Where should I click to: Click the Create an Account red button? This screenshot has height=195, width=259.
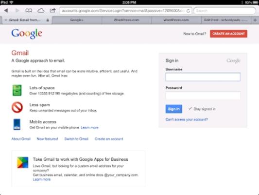(228, 34)
